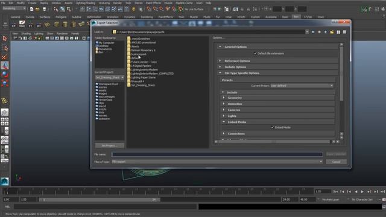Go back in Export dialog navigation
The width and height of the screenshot is (386, 217).
click(313, 32)
